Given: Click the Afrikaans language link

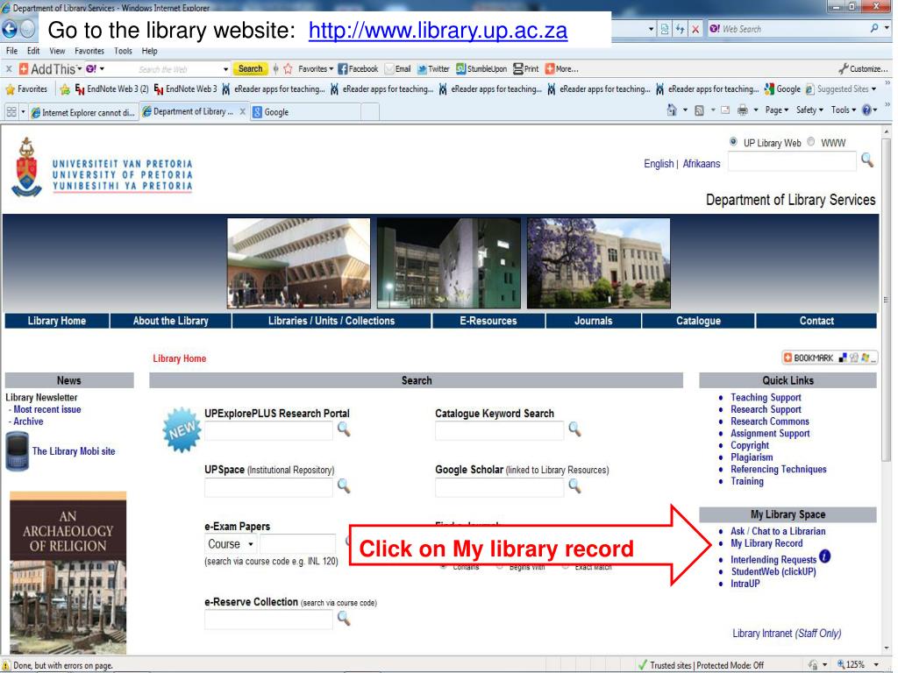Looking at the screenshot, I should click(x=701, y=164).
